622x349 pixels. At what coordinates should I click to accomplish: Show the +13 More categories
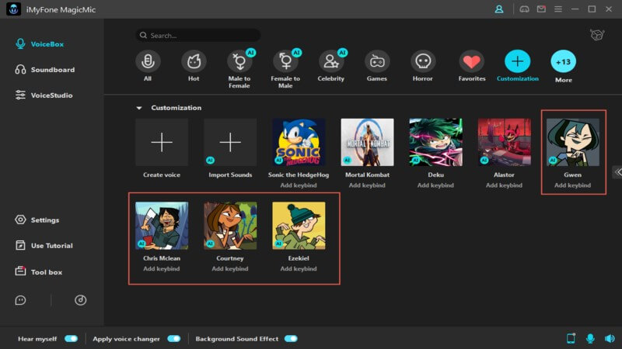563,62
